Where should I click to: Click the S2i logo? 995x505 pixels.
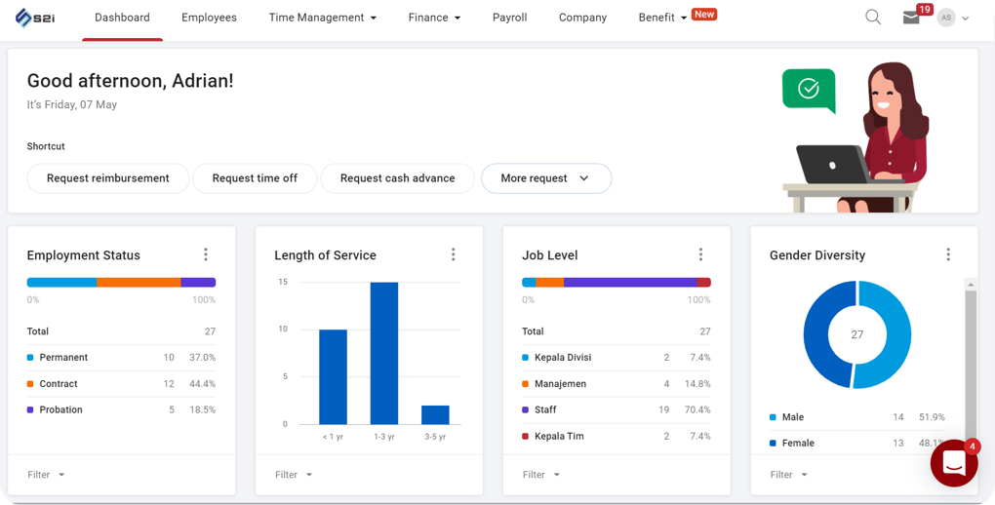tap(35, 18)
